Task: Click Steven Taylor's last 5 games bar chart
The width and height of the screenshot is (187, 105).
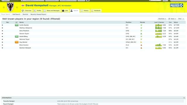Action: (x=158, y=34)
